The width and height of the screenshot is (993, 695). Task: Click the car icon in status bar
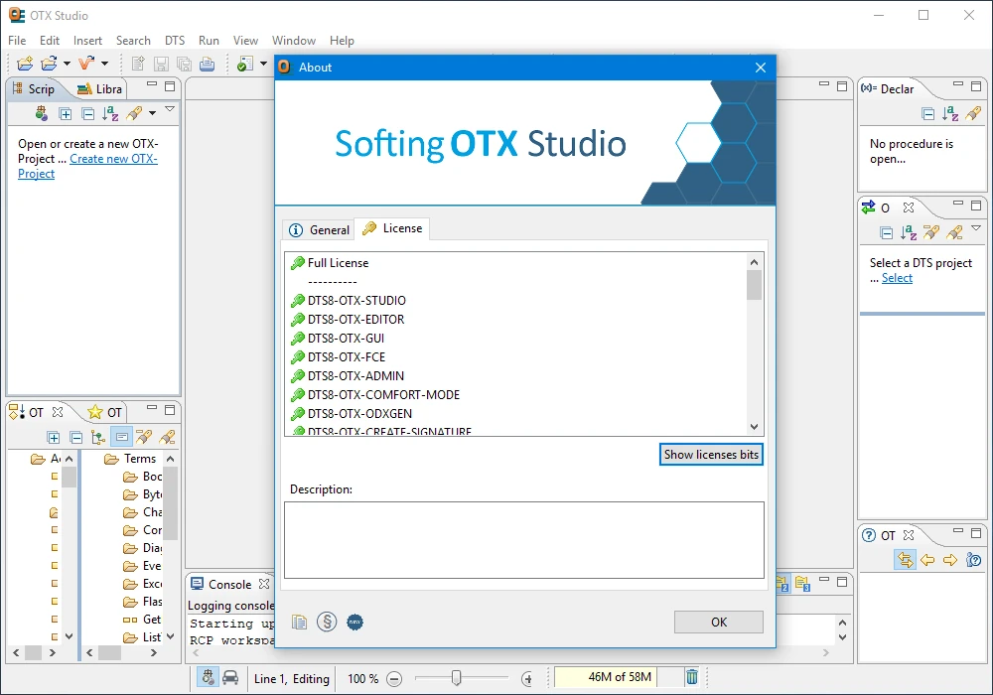pos(230,678)
